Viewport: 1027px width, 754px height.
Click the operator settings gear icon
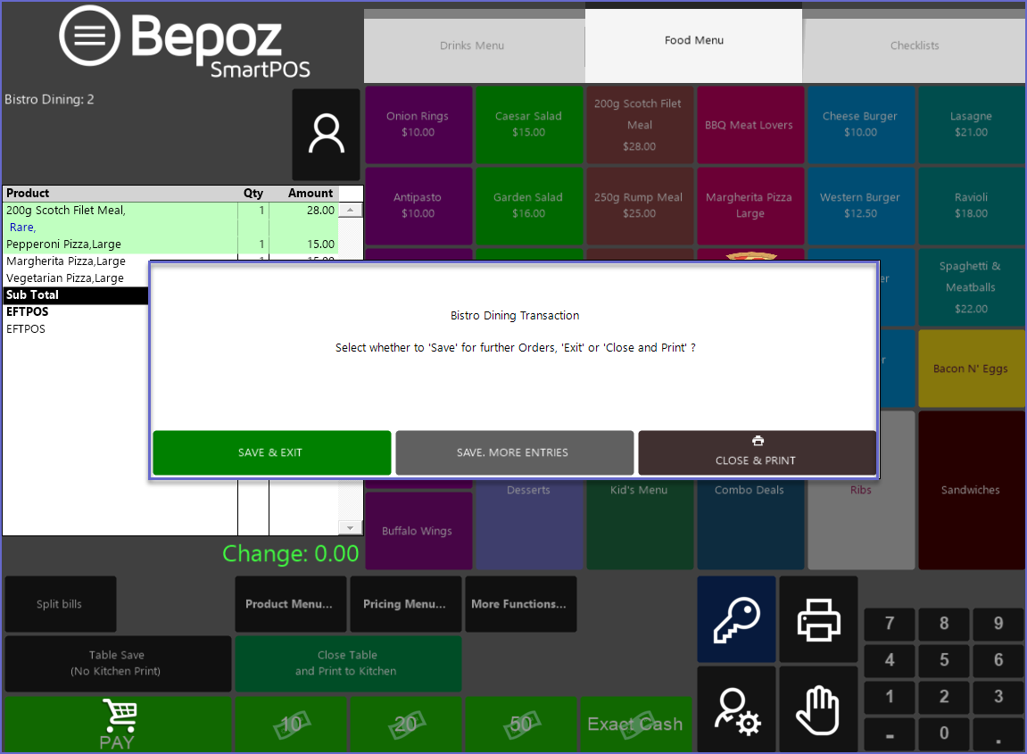point(736,710)
